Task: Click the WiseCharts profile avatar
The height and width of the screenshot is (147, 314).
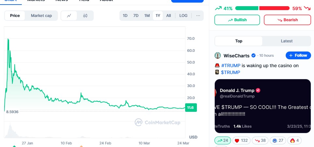Action: (x=218, y=55)
